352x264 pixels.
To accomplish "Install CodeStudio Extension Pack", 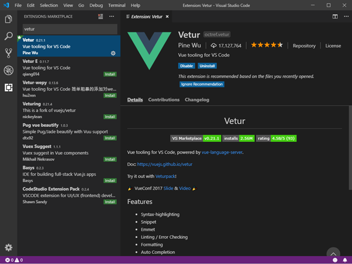I will pos(110,202).
